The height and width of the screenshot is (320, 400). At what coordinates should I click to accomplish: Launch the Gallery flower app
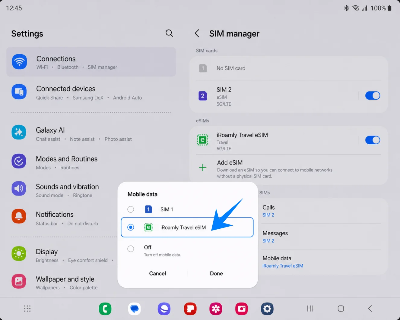(216, 309)
